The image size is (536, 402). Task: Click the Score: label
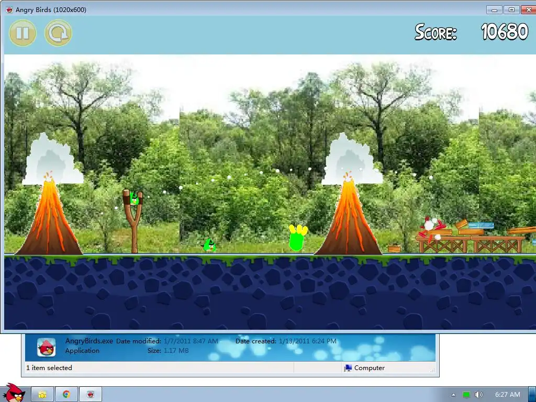[436, 32]
